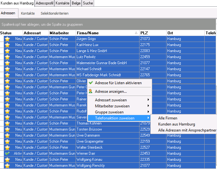Click the Hamburg cell in Wolfgang Konau row

[x=185, y=159]
